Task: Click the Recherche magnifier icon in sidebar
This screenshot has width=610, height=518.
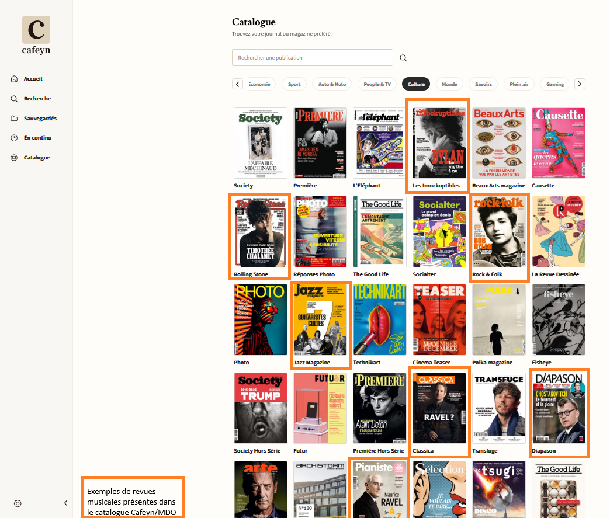Action: pyautogui.click(x=15, y=99)
